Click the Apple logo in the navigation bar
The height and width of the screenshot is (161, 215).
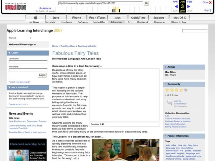35,17
